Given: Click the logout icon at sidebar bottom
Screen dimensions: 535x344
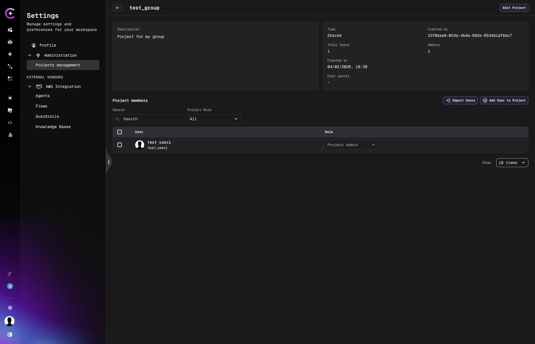Looking at the screenshot, I should coord(10,335).
